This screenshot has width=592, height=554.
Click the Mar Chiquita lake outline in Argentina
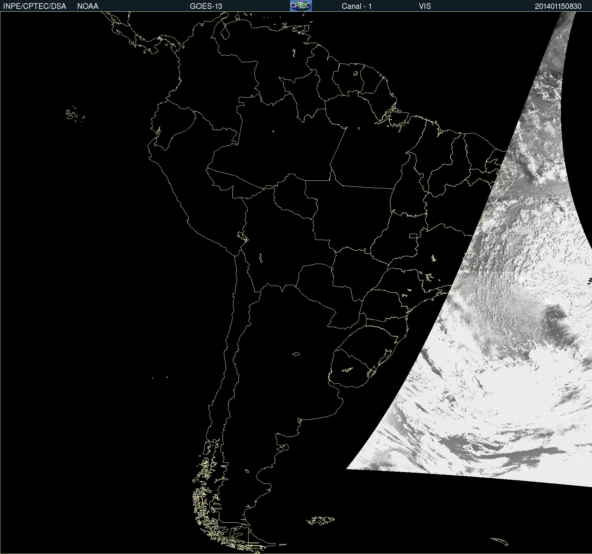pyautogui.click(x=296, y=354)
